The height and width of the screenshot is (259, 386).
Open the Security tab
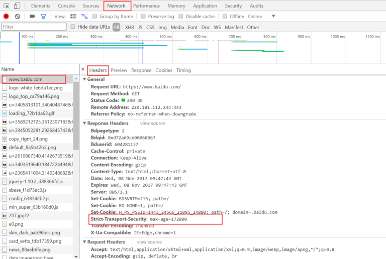pyautogui.click(x=233, y=6)
